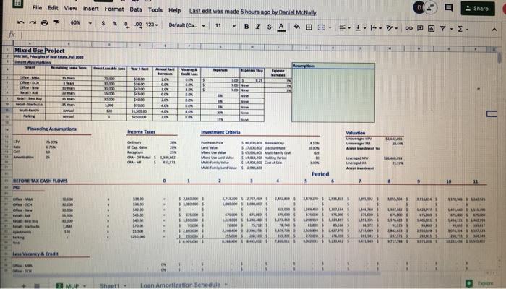Open horizontal align options
This screenshot has height=289, width=506.
click(344, 27)
